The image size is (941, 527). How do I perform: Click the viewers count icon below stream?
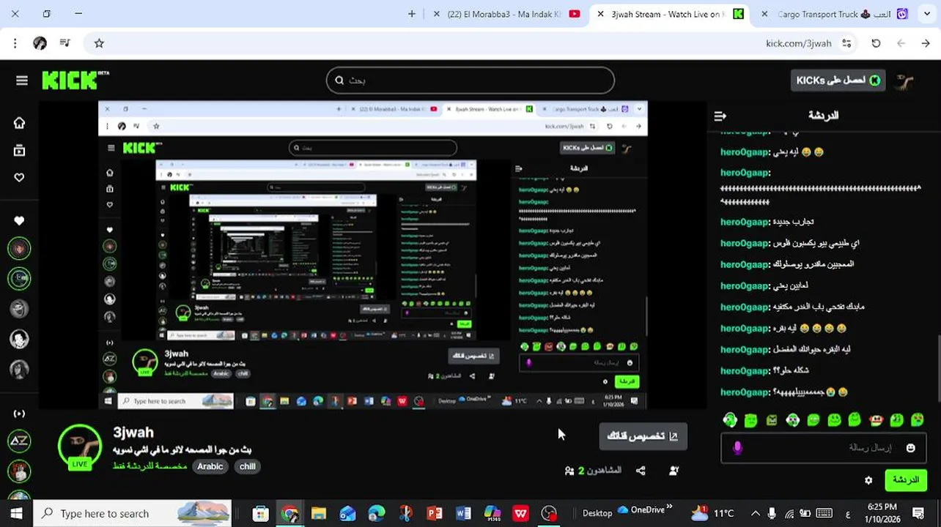coord(569,471)
